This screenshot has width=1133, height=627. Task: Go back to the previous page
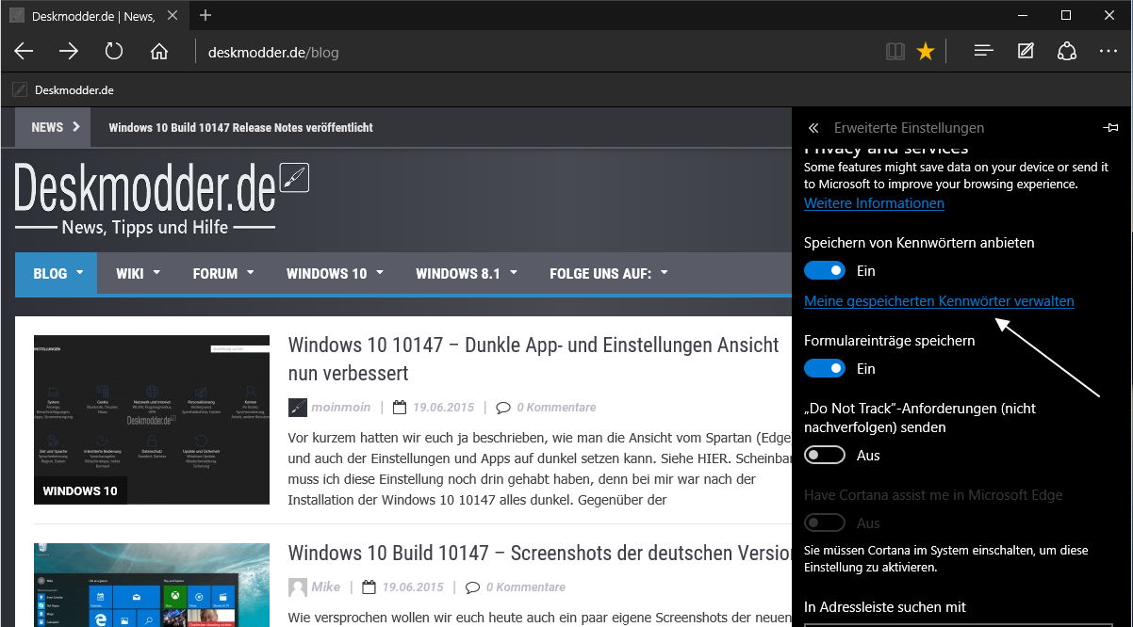point(24,51)
